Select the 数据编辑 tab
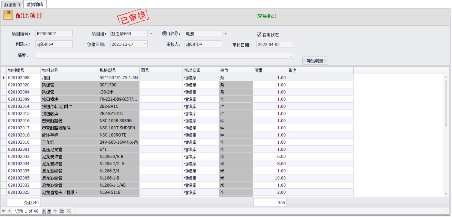The height and width of the screenshot is (217, 452). [x=35, y=4]
